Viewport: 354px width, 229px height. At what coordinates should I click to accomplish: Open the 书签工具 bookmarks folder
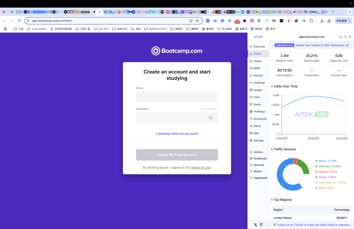(83, 29)
